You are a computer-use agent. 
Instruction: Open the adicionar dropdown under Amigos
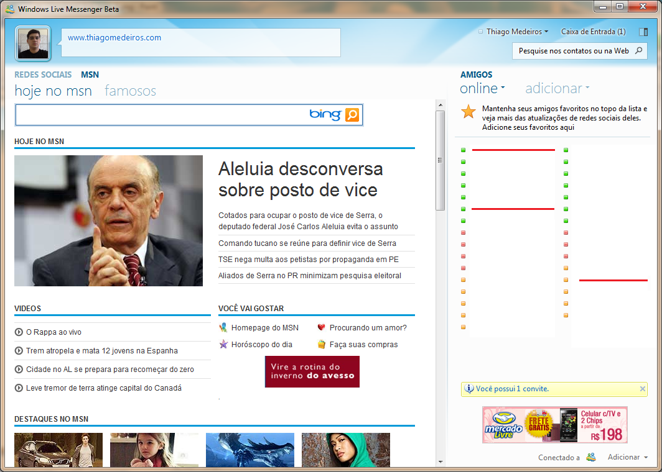557,88
